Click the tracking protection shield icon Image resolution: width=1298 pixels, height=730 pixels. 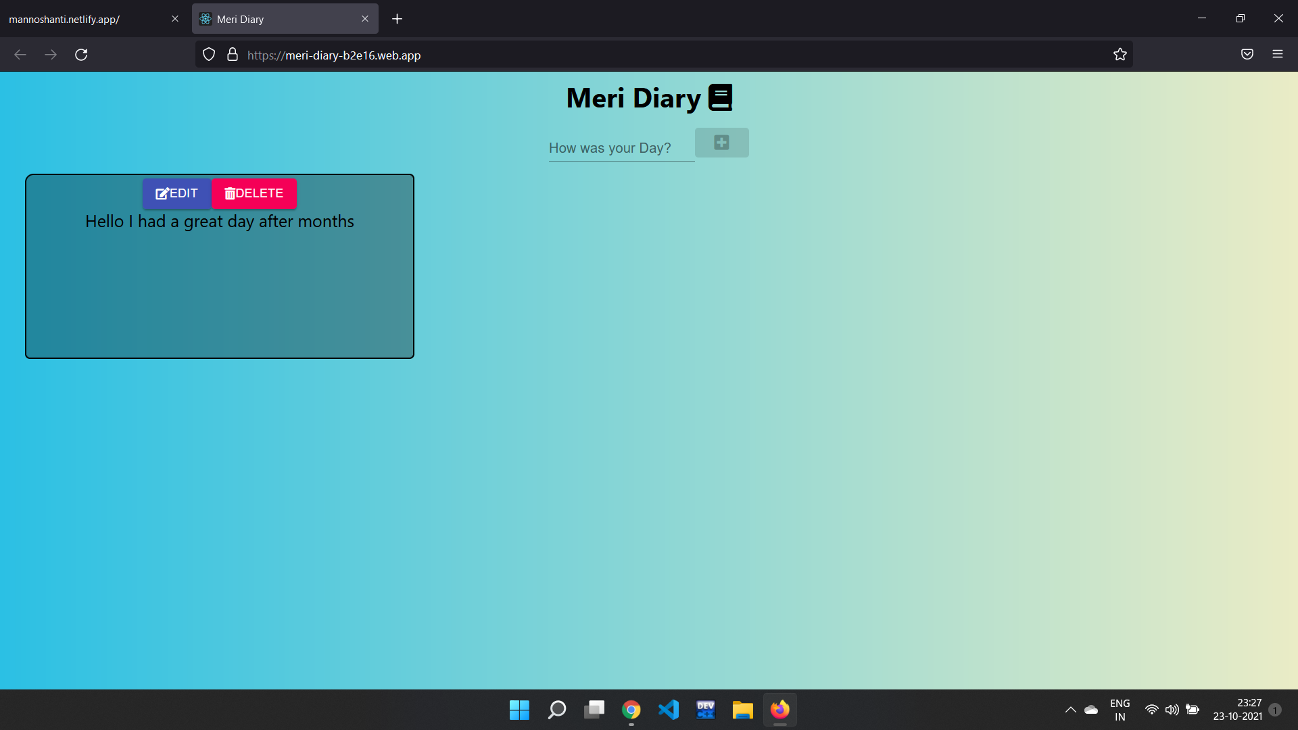click(x=209, y=55)
